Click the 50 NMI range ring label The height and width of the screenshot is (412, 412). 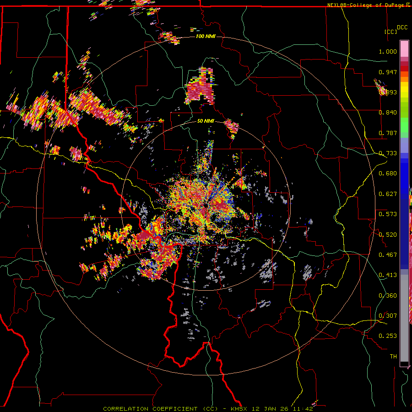[206, 121]
